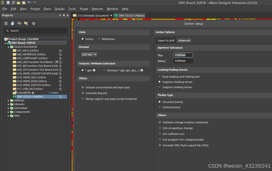The height and width of the screenshot is (171, 272).
Task: Open Projects panel options dropdown arrow
Action: (x=60, y=15)
